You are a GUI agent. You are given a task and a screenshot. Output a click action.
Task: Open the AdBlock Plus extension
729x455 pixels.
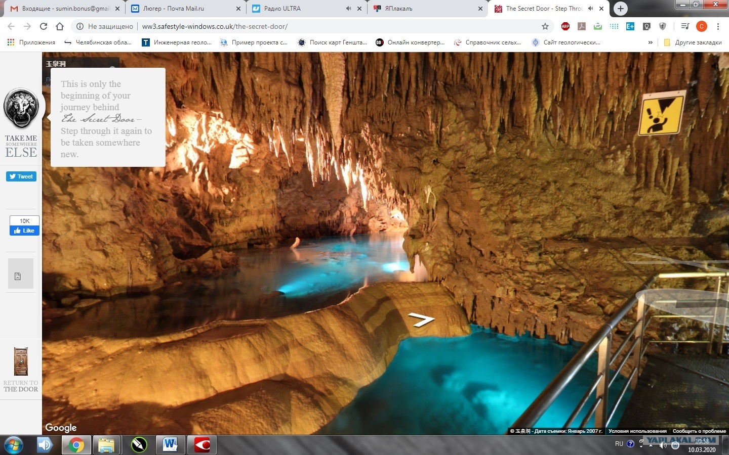[x=565, y=26]
